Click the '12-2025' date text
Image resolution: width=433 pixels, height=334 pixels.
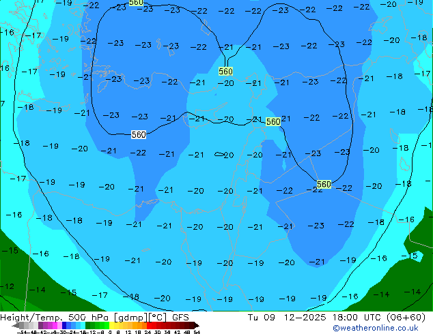pyautogui.click(x=305, y=318)
